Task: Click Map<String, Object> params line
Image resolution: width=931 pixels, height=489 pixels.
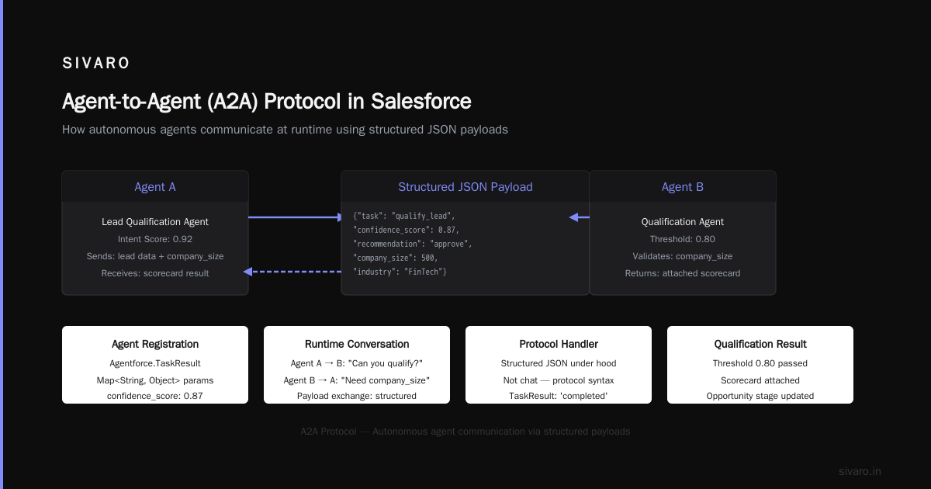Action: tap(155, 380)
